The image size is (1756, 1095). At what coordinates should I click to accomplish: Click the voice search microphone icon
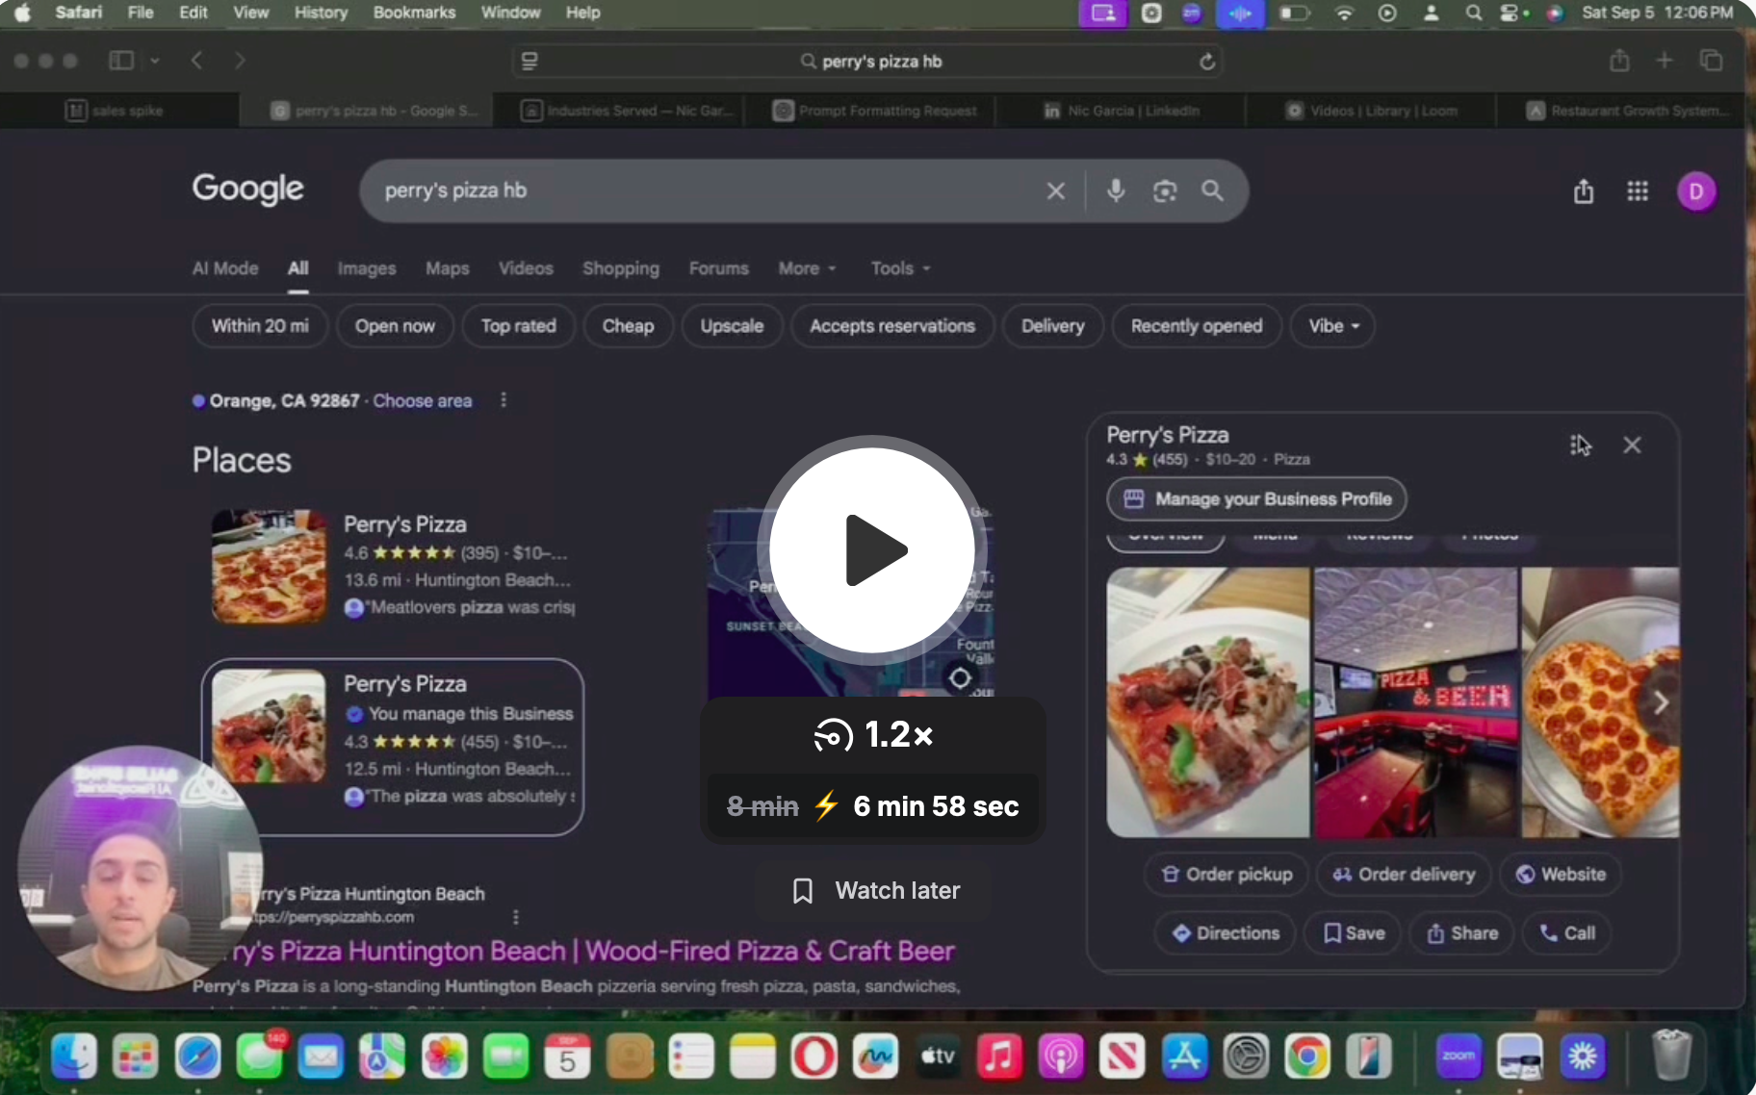click(x=1116, y=191)
